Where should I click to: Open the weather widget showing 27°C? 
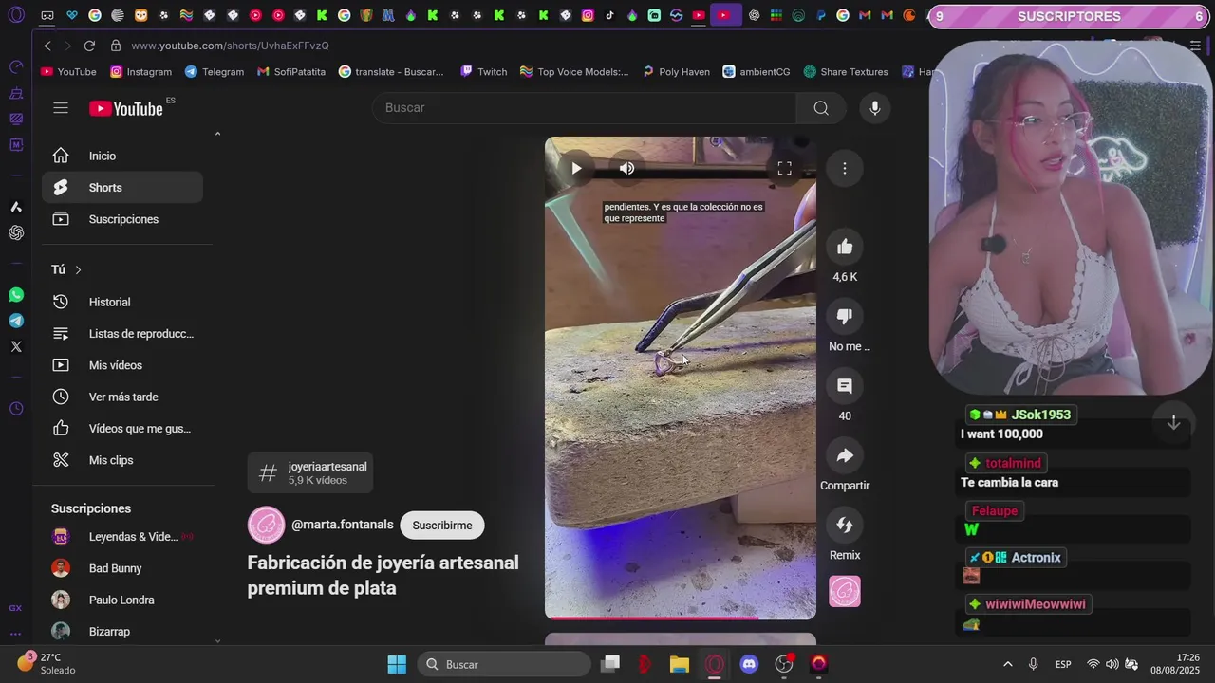47,664
